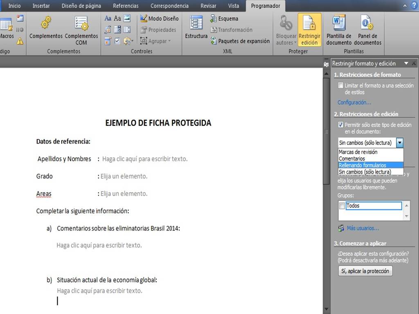Insert a Date picker content control

(107, 40)
